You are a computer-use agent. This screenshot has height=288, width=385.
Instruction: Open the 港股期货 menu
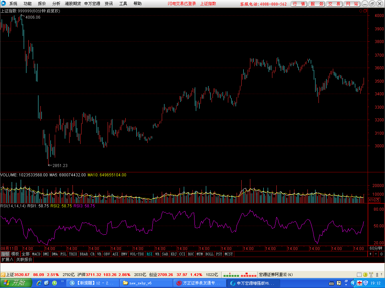pyautogui.click(x=73, y=4)
